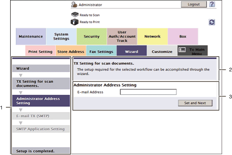Open the Box tab

pos(183,36)
